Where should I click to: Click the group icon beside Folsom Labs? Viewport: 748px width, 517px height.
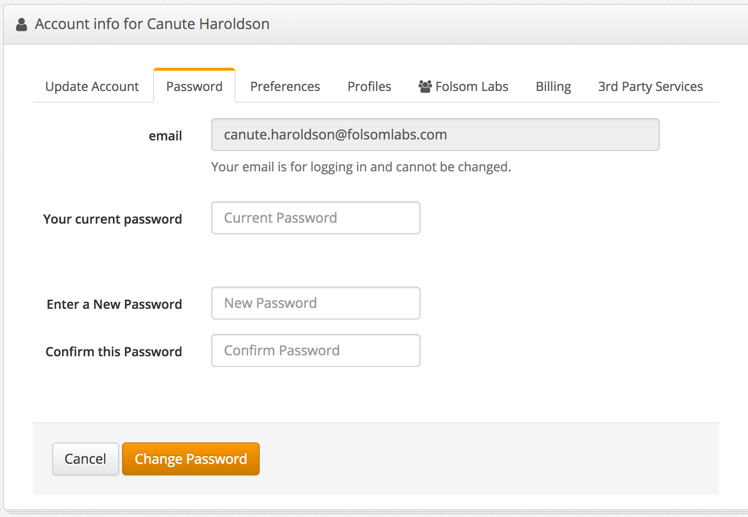pos(425,86)
